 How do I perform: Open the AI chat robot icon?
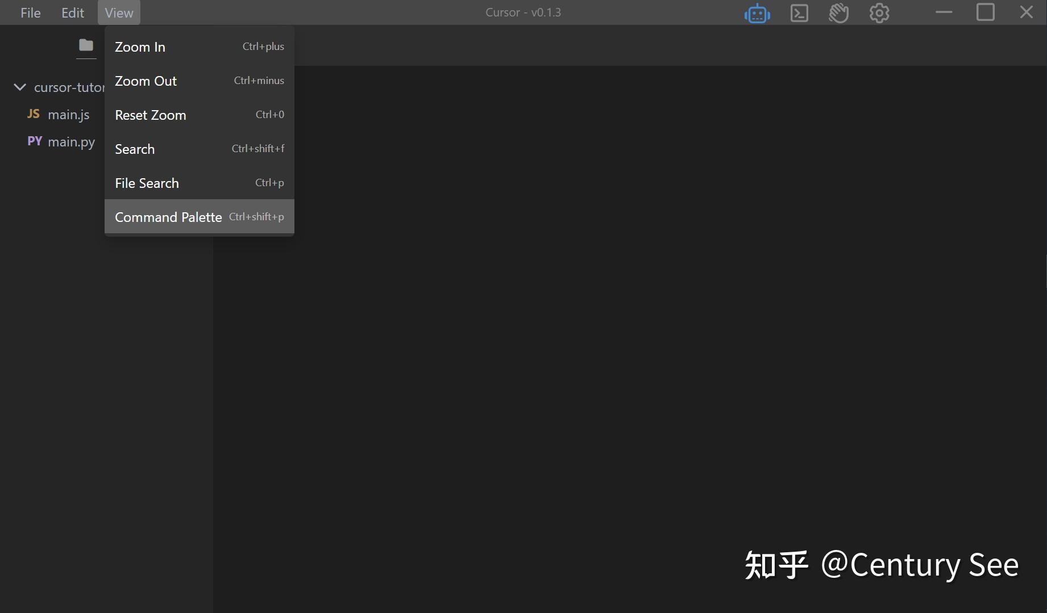pyautogui.click(x=757, y=13)
